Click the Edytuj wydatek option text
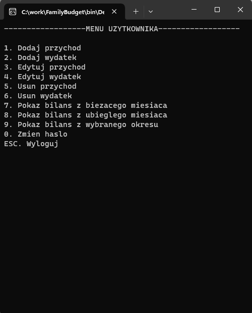Image resolution: width=252 pixels, height=313 pixels. coord(49,77)
